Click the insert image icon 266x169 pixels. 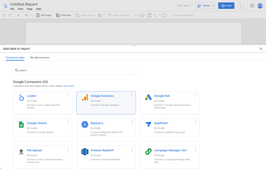coord(142,15)
